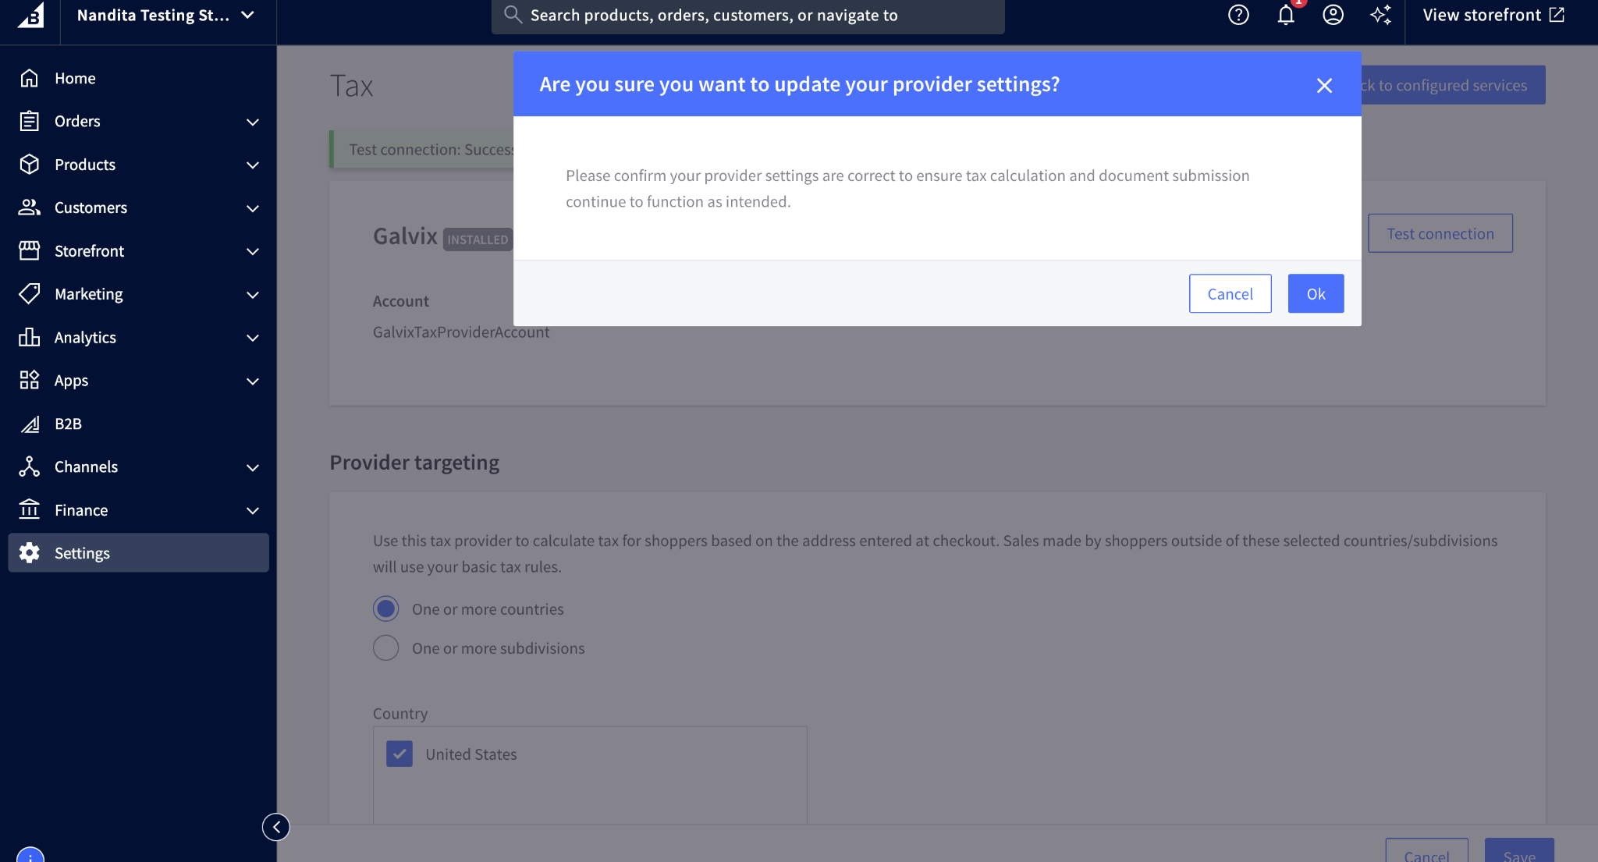Screen dimensions: 1598x862
Task: Click the Orders clipboard icon
Action: (x=29, y=121)
